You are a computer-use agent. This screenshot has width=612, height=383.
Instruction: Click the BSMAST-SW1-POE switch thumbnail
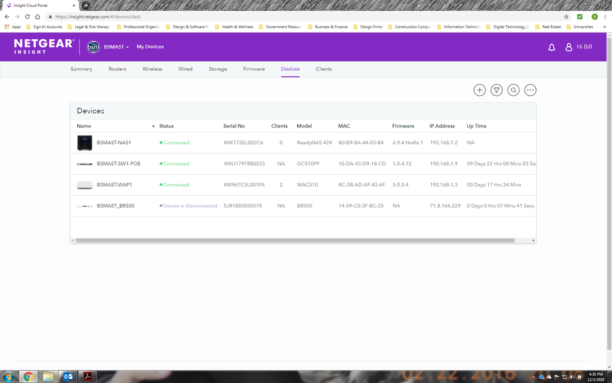click(85, 164)
